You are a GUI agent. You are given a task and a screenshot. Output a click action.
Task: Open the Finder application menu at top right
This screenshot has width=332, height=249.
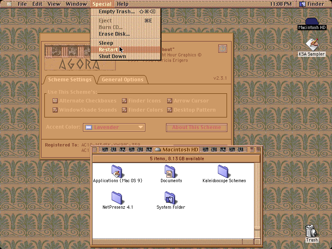pyautogui.click(x=312, y=4)
